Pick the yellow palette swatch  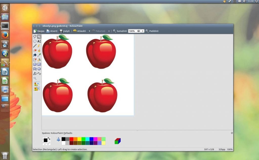pyautogui.click(x=79, y=139)
